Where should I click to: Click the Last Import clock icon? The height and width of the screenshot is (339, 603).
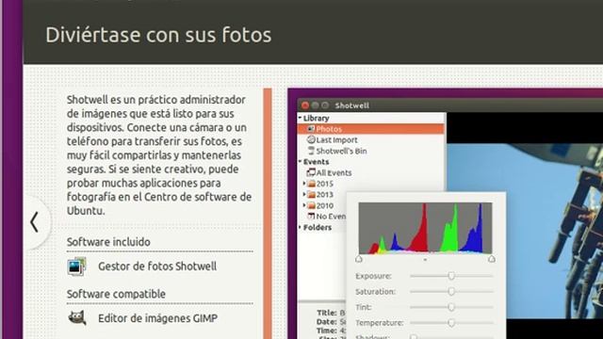click(311, 139)
